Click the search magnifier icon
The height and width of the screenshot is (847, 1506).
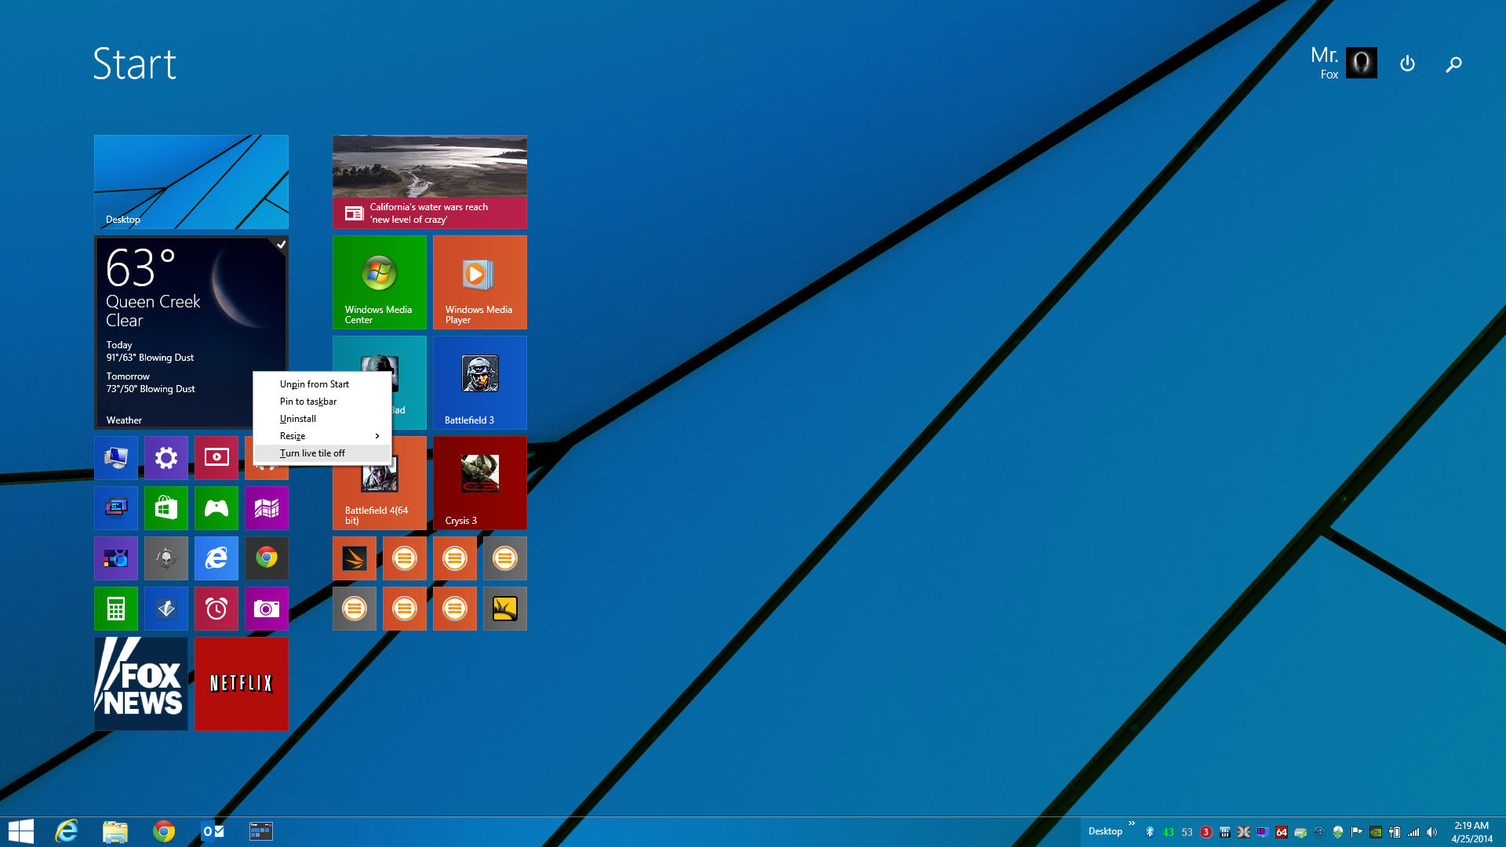pos(1453,64)
